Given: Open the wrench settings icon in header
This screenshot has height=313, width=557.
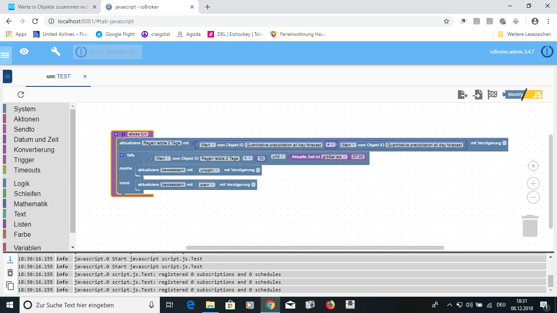Looking at the screenshot, I should tap(56, 51).
